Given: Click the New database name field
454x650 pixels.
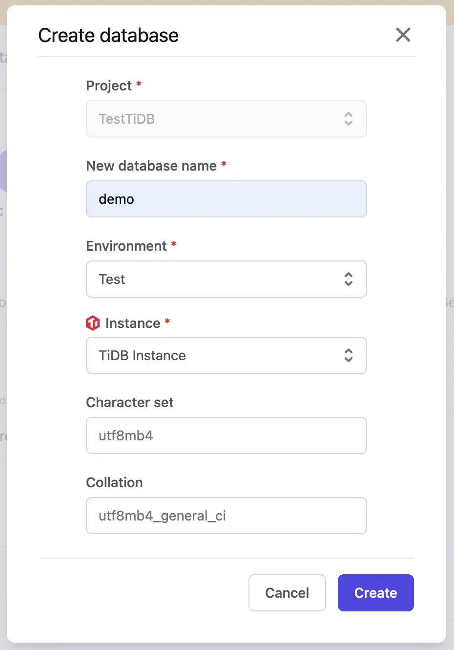Looking at the screenshot, I should (227, 199).
